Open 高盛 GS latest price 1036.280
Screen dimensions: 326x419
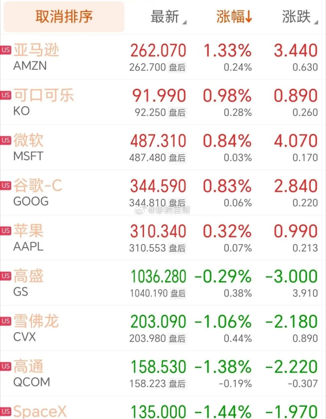point(158,276)
